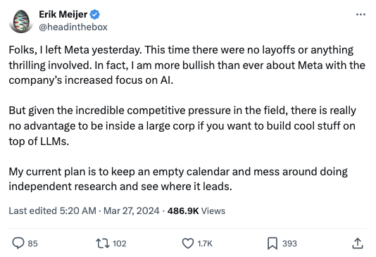The image size is (376, 257).
Task: Click the 85 replies count
Action: [x=33, y=244]
